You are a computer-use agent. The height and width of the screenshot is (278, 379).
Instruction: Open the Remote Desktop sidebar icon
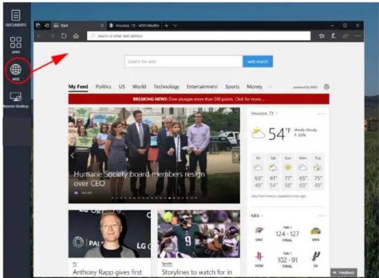[16, 100]
